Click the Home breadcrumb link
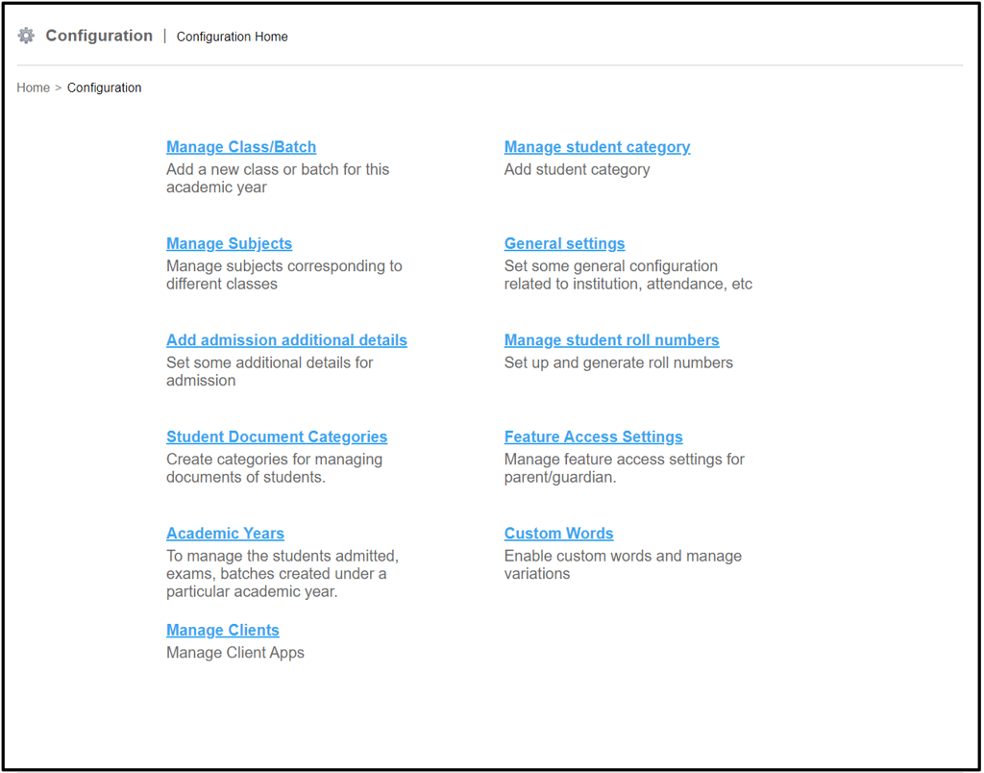 point(34,87)
